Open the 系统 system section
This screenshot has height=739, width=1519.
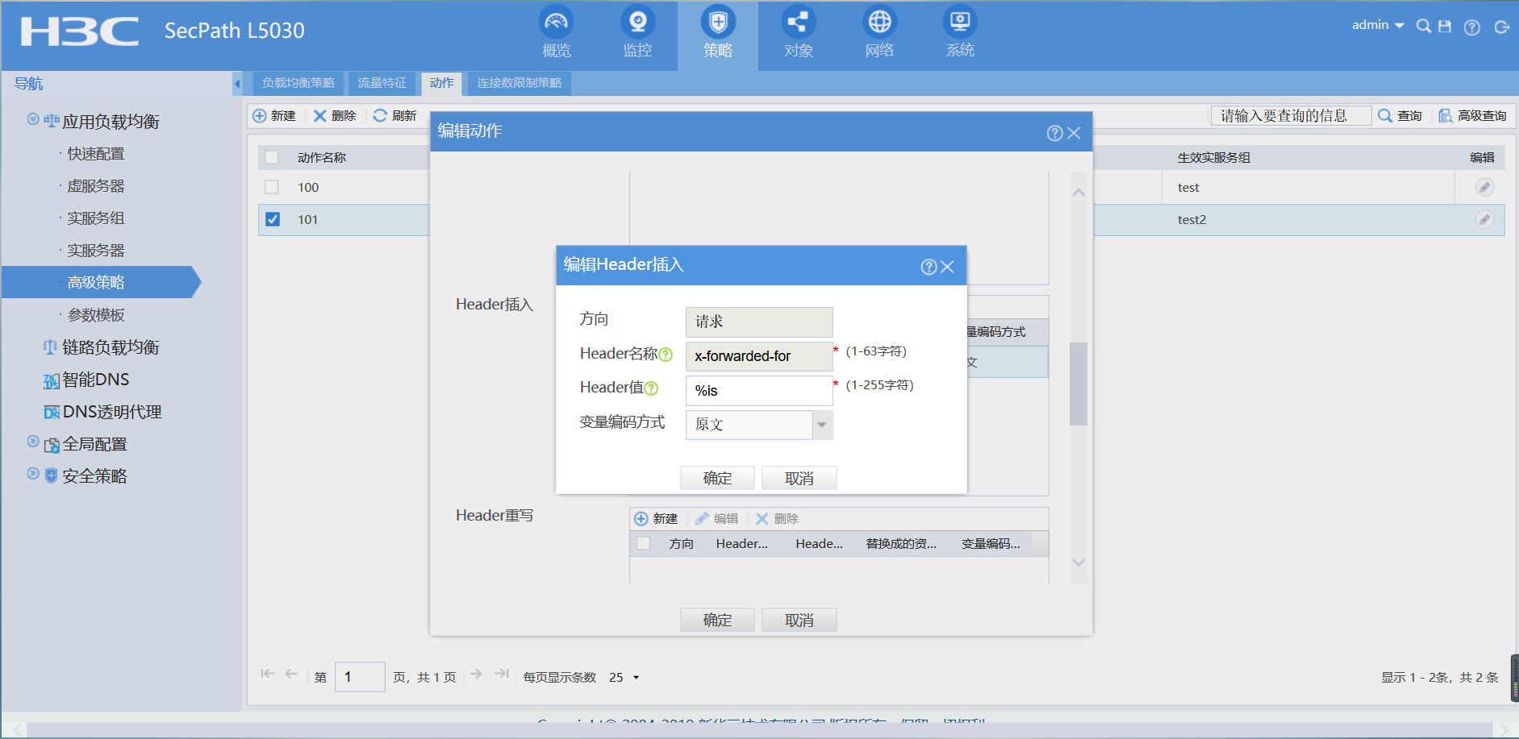(x=960, y=33)
